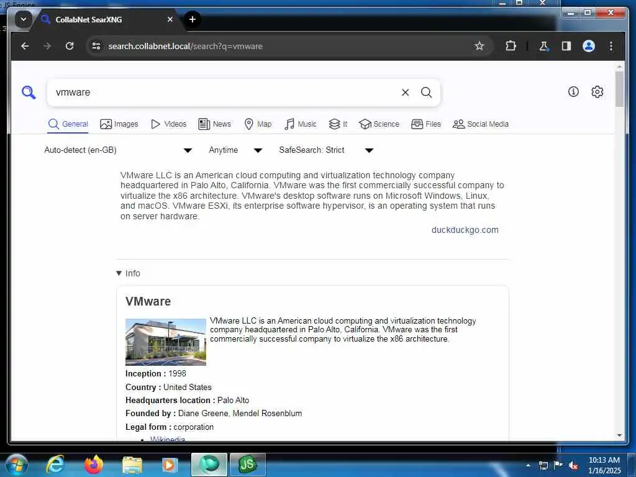The width and height of the screenshot is (636, 477).
Task: Open Chrome labs flask icon
Action: point(543,46)
